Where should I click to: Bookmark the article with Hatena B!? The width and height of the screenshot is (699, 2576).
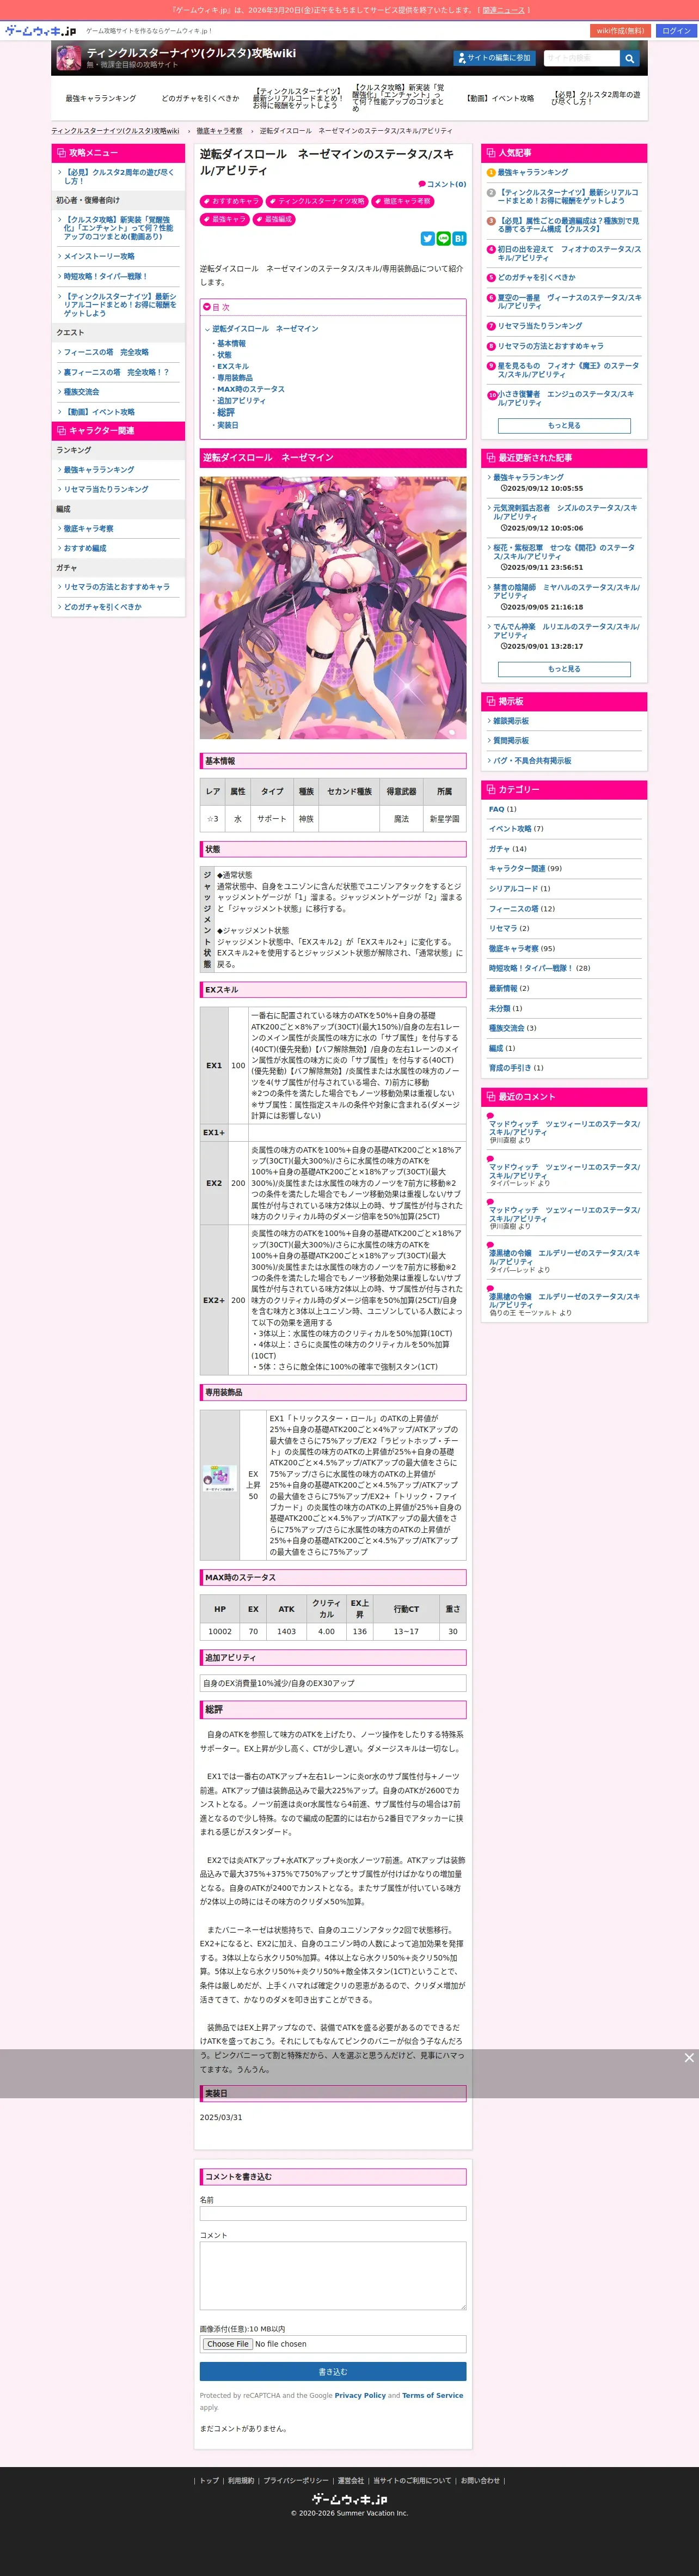click(459, 239)
